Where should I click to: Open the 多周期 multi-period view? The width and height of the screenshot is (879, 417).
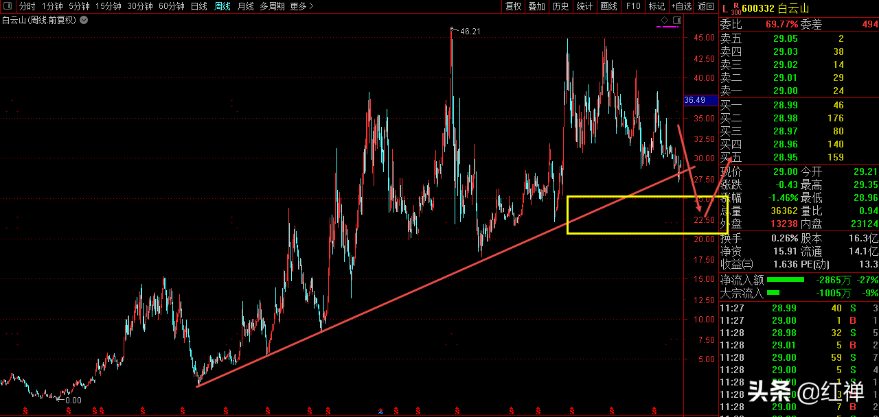[272, 6]
